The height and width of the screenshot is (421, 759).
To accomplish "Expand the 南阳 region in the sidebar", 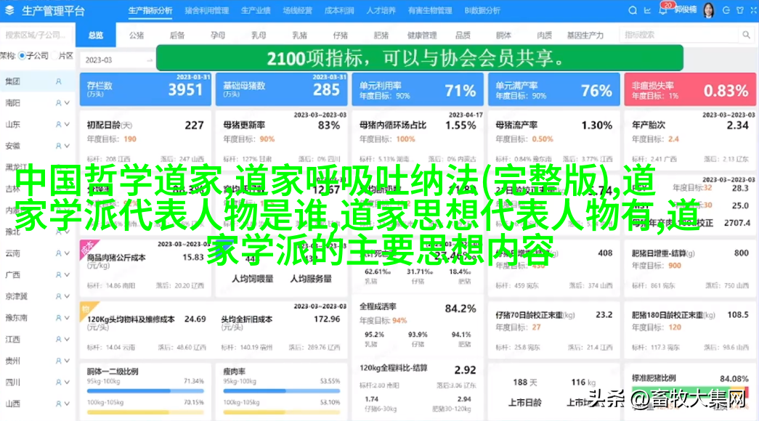I will [67, 103].
